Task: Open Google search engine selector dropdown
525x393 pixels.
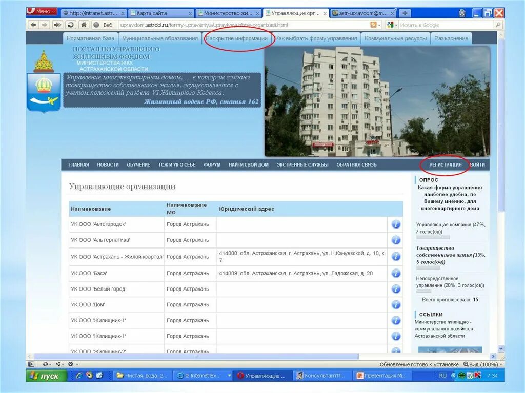Action: click(392, 25)
